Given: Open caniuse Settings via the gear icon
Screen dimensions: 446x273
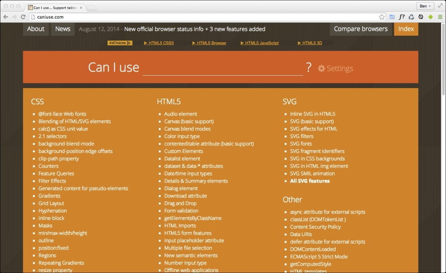Looking at the screenshot, I should click(321, 68).
